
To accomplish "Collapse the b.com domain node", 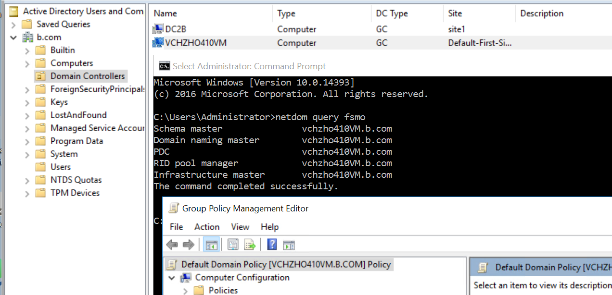I will coord(13,37).
